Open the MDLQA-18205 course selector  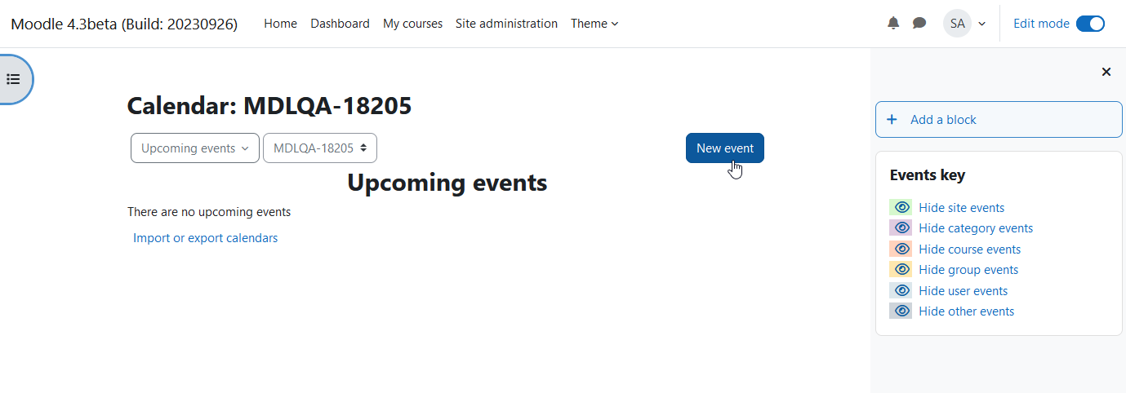coord(320,148)
